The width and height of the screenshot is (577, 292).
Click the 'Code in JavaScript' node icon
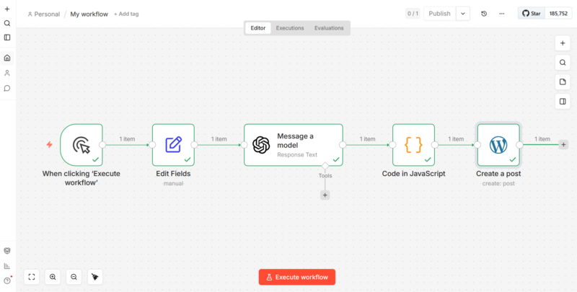[413, 145]
